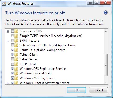
Task: Select 'Simple TCPIP services (i.e. echo, daytime etc)' text
Action: pyautogui.click(x=51, y=36)
